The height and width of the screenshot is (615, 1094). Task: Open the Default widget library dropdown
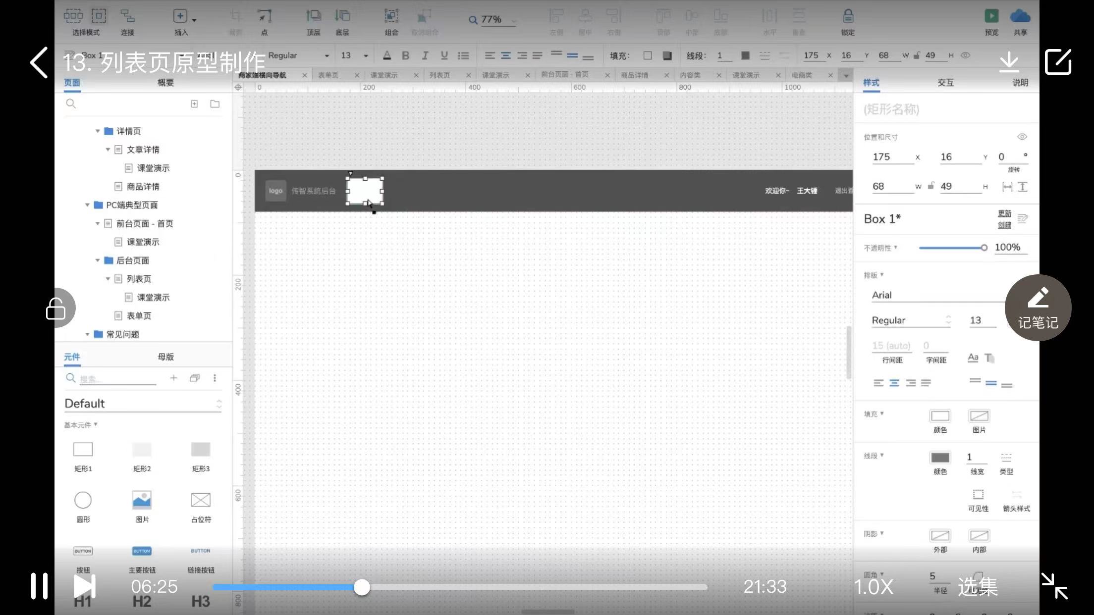[x=143, y=404]
